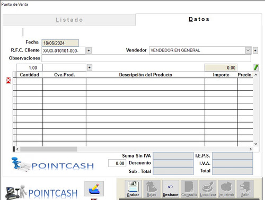The width and height of the screenshot is (265, 200).
Task: Click the pencil eraser icon button
Action: point(94,189)
